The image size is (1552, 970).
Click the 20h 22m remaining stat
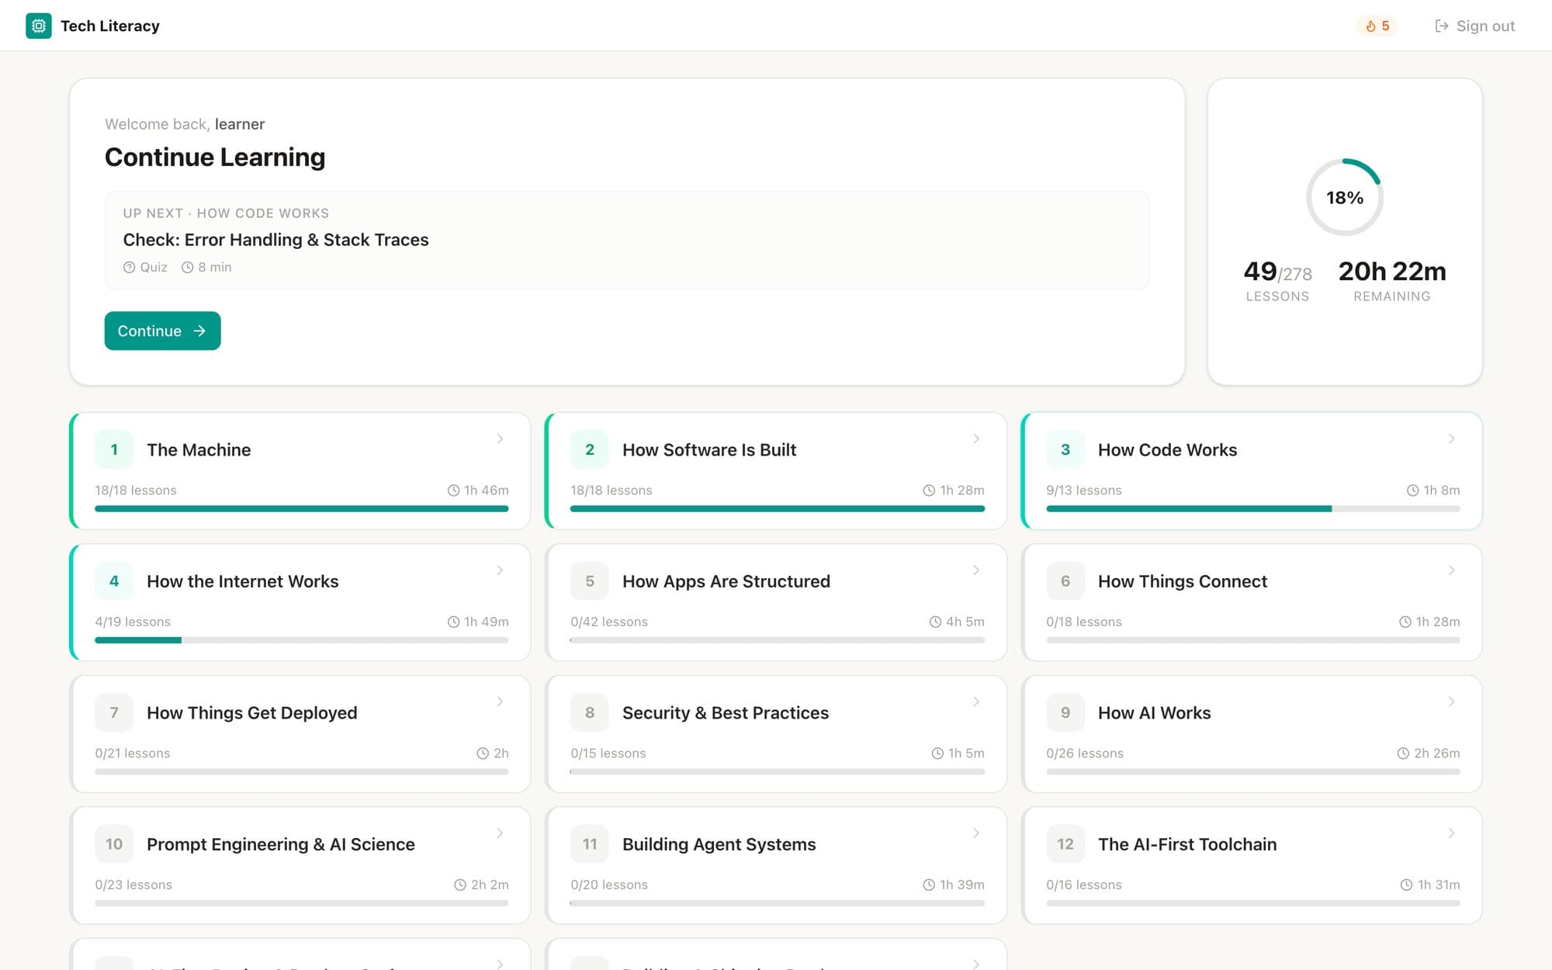pyautogui.click(x=1392, y=281)
